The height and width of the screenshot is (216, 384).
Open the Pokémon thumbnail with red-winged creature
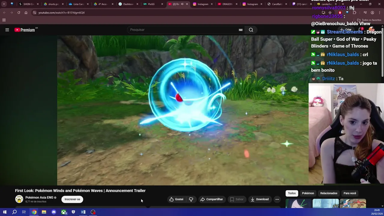353,203
